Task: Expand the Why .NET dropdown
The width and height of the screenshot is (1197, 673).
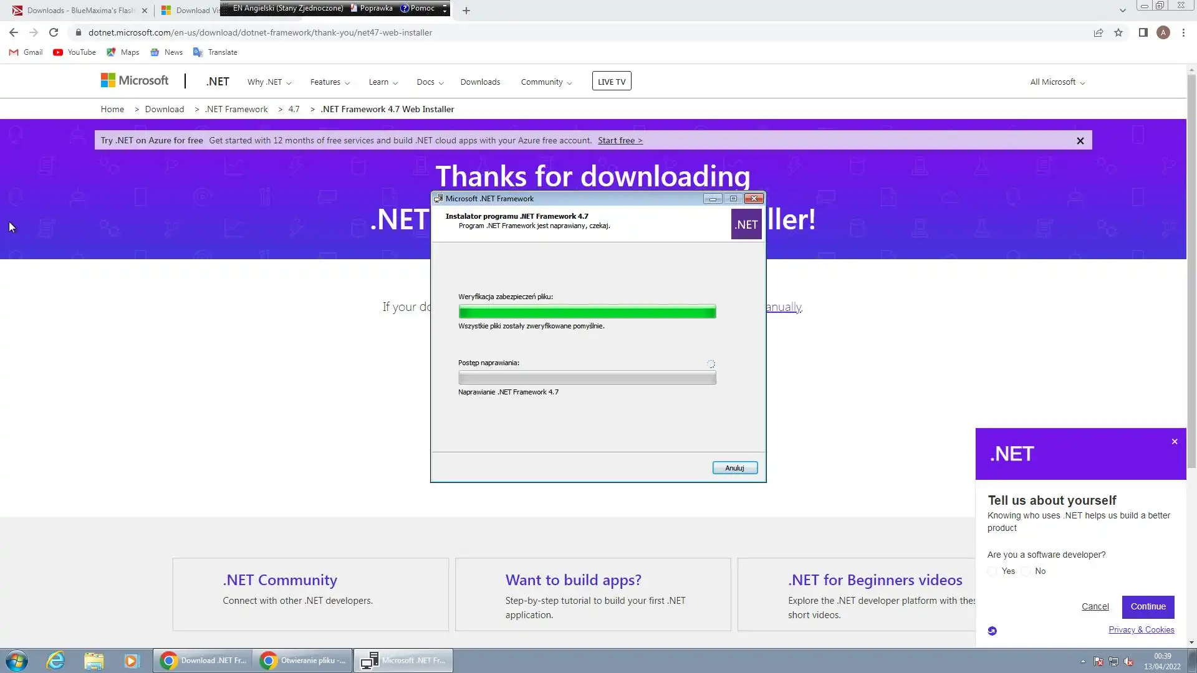Action: coord(269,82)
